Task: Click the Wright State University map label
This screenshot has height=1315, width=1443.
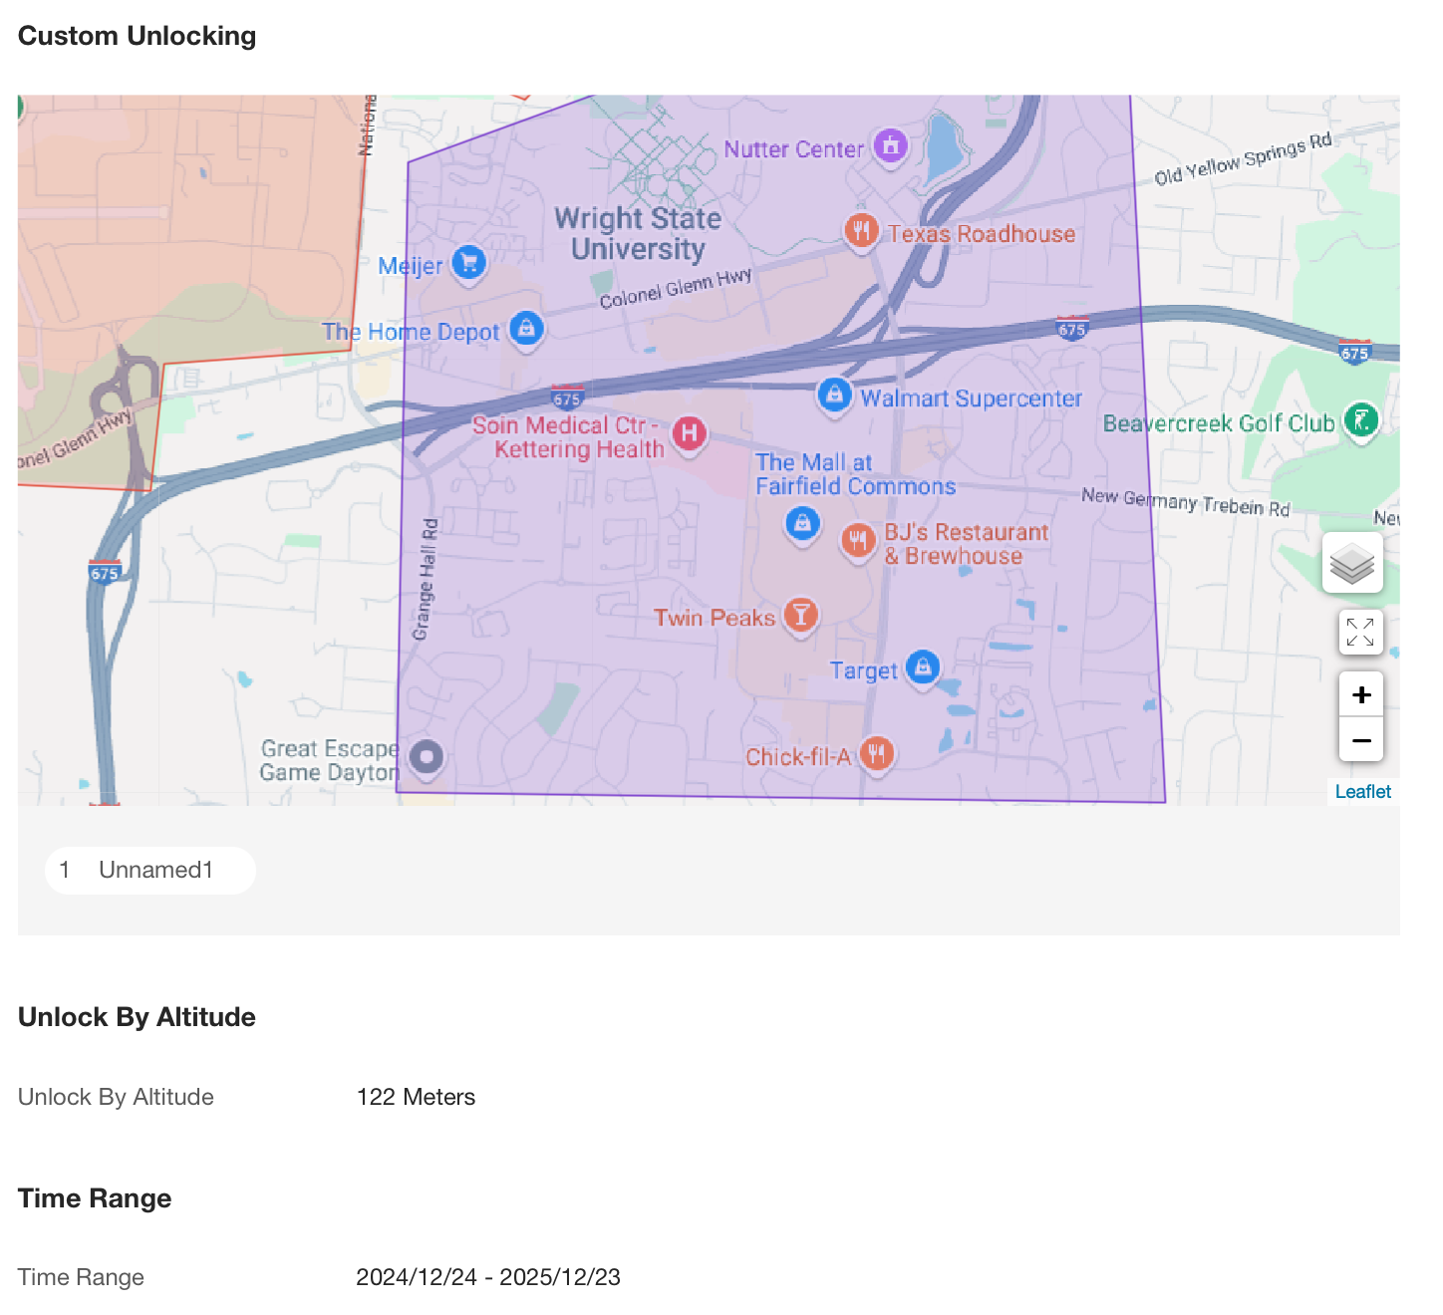Action: pyautogui.click(x=638, y=233)
